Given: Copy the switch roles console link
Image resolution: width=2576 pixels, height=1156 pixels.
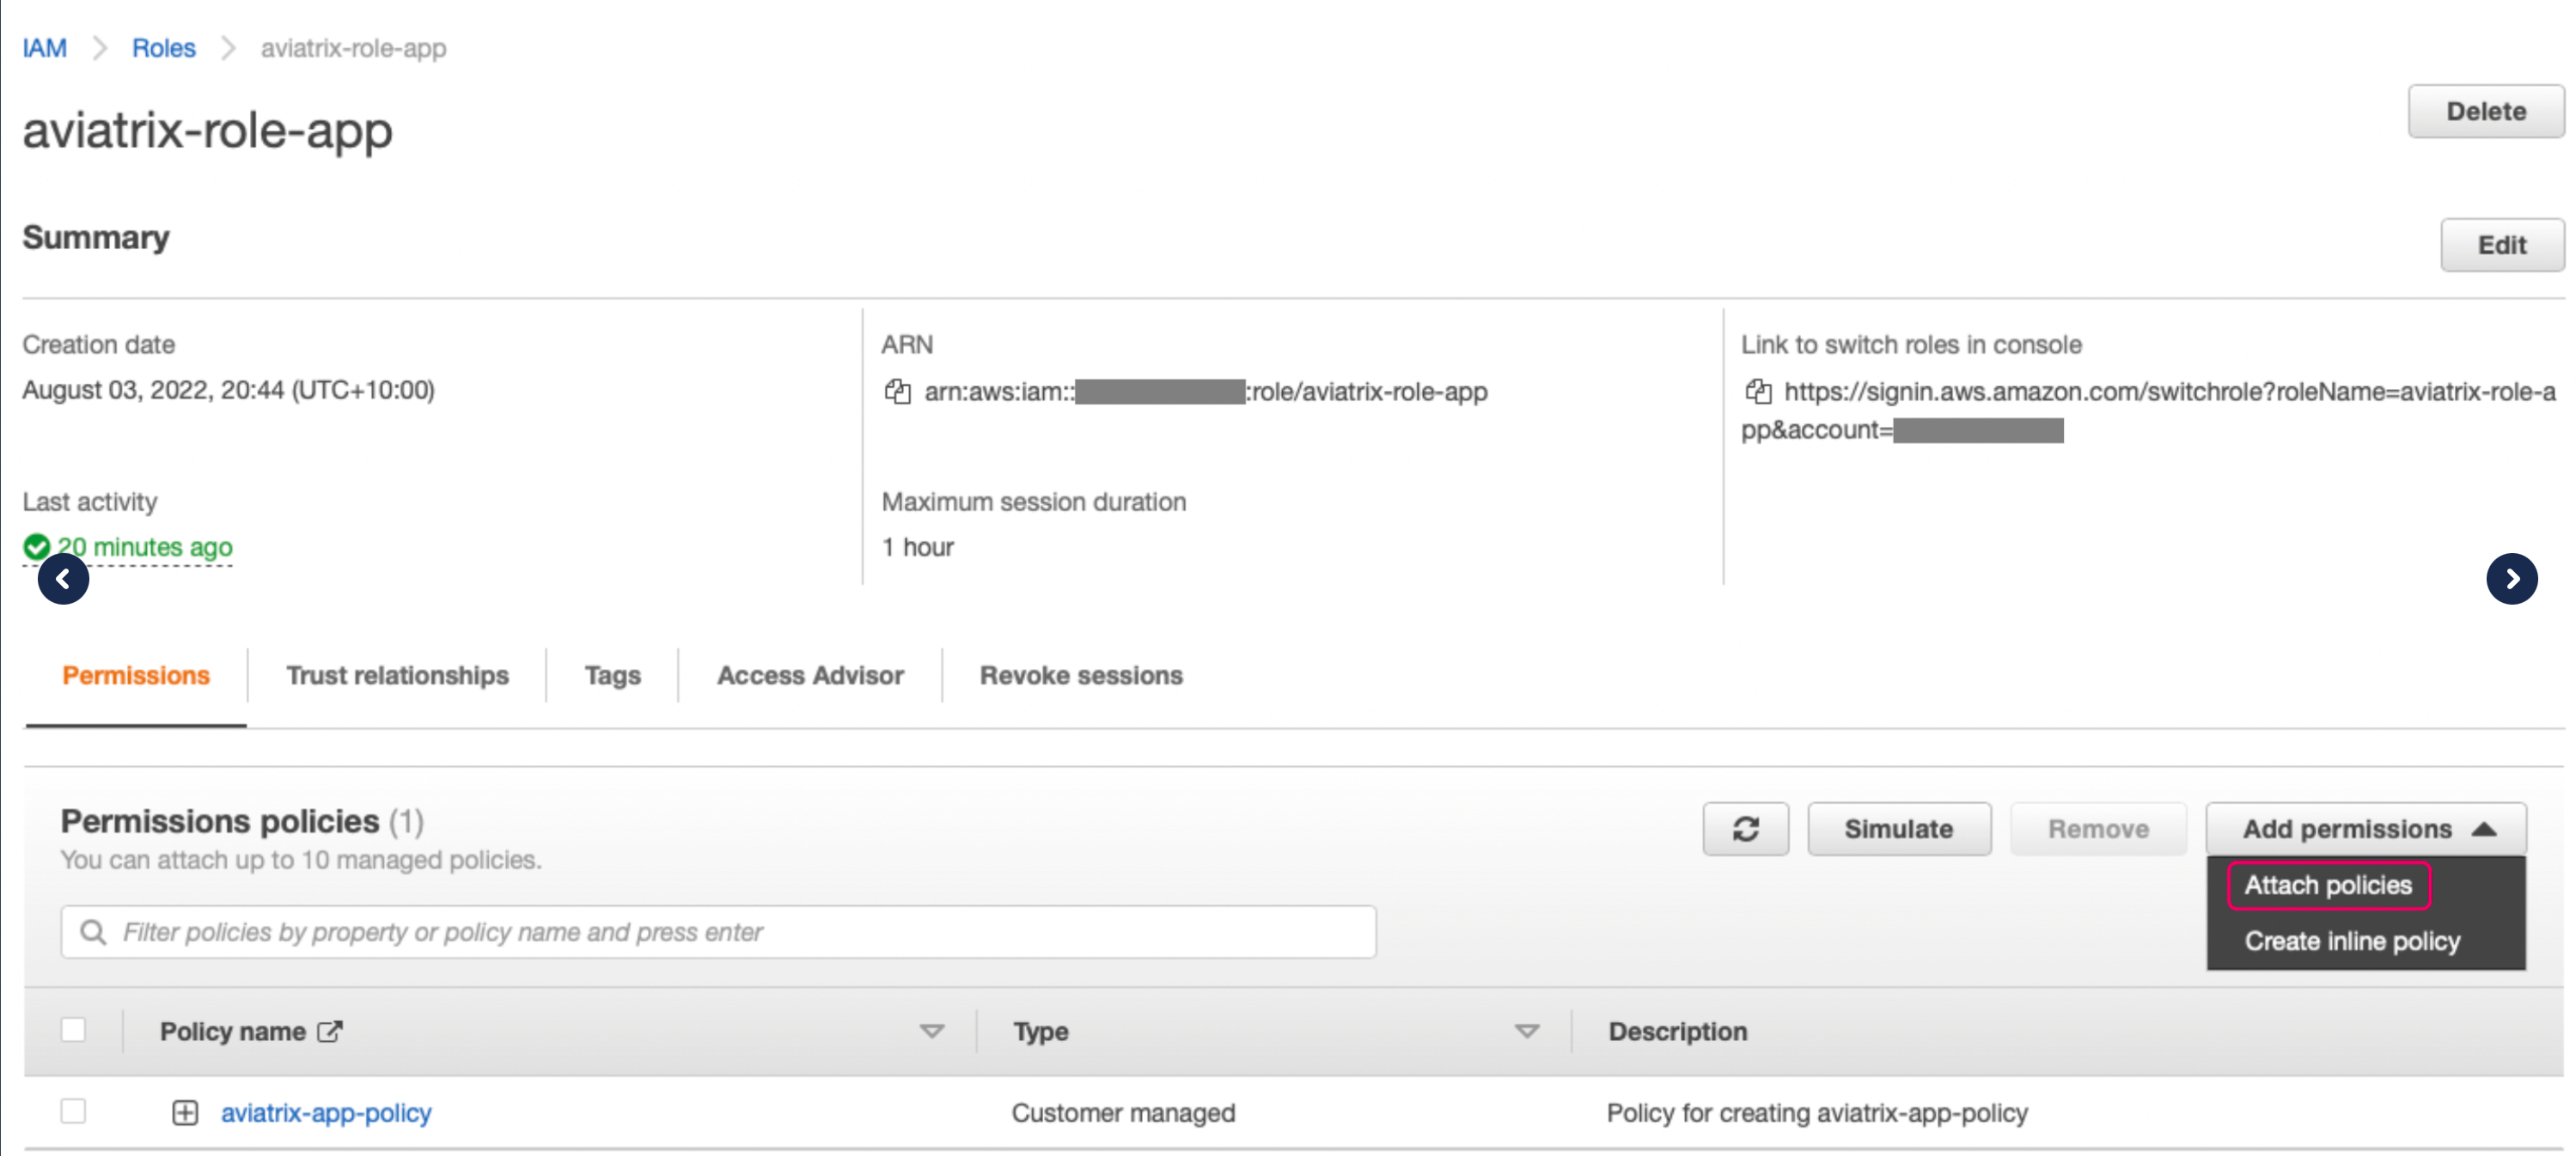Looking at the screenshot, I should pos(1759,392).
